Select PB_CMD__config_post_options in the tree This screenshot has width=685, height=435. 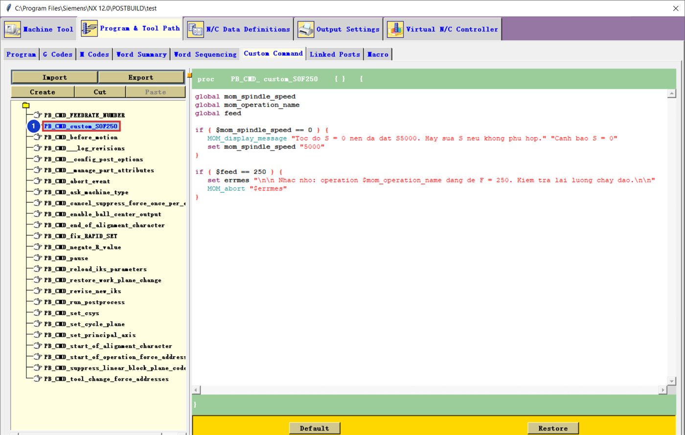93,160
